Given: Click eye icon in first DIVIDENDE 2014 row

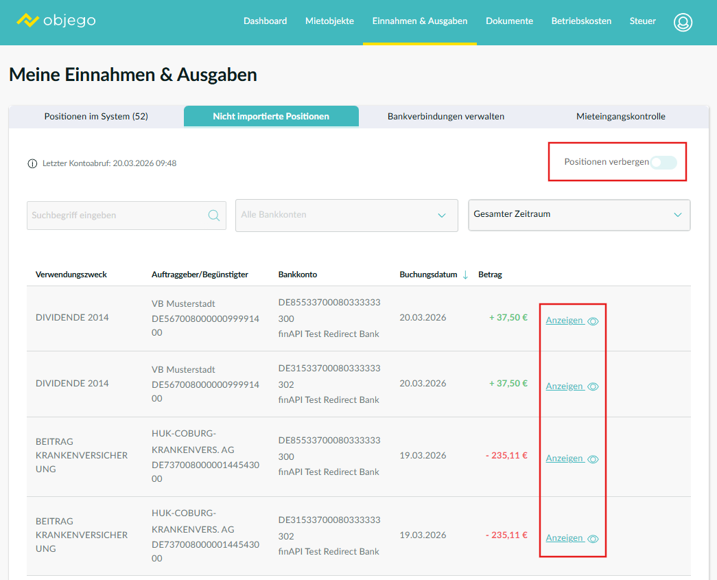Looking at the screenshot, I should click(x=593, y=321).
